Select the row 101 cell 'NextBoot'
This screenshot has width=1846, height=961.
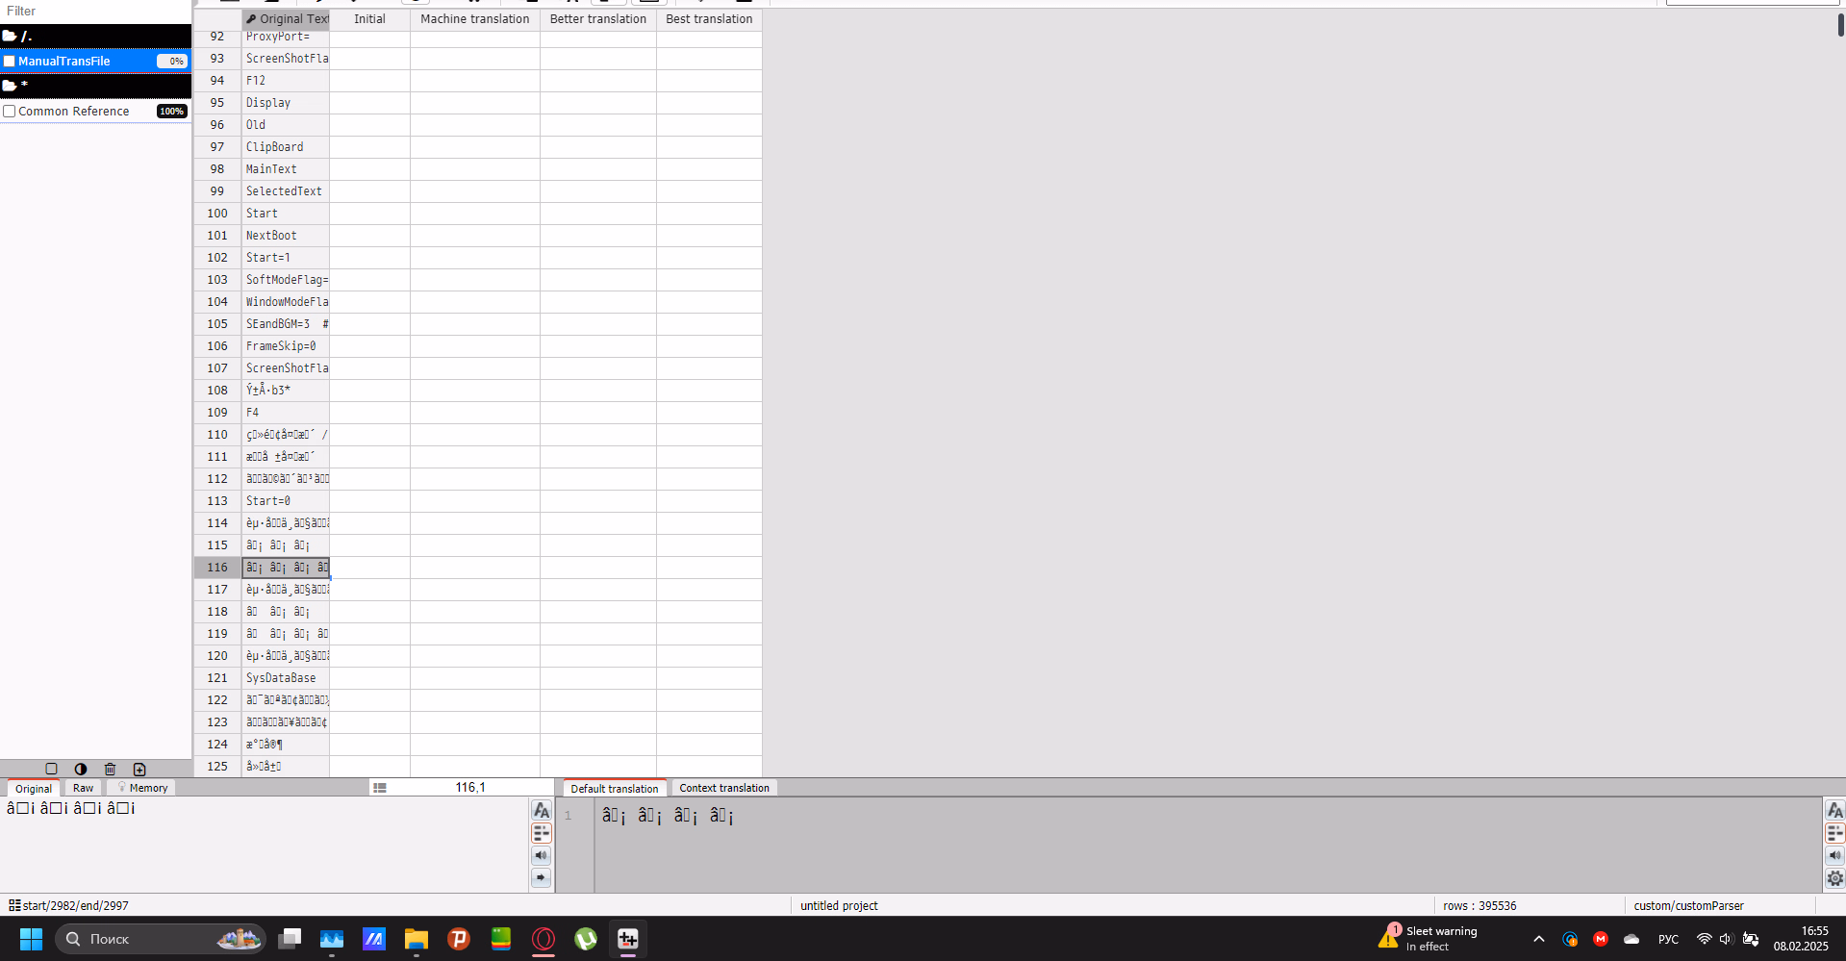point(286,236)
